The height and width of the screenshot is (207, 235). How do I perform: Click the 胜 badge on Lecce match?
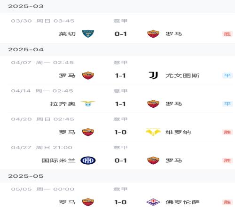(x=227, y=34)
